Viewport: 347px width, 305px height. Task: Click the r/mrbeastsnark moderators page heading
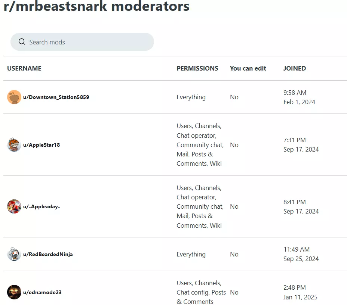click(x=96, y=6)
